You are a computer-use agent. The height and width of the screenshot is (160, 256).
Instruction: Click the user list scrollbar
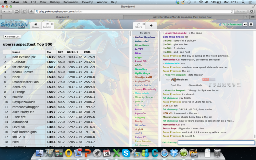159,56
